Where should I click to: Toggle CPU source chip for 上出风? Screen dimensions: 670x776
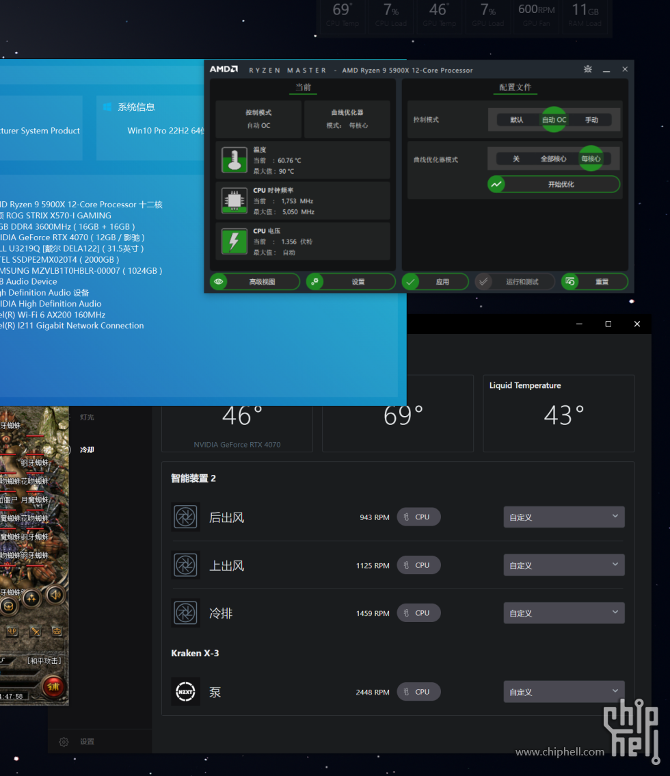pyautogui.click(x=418, y=565)
